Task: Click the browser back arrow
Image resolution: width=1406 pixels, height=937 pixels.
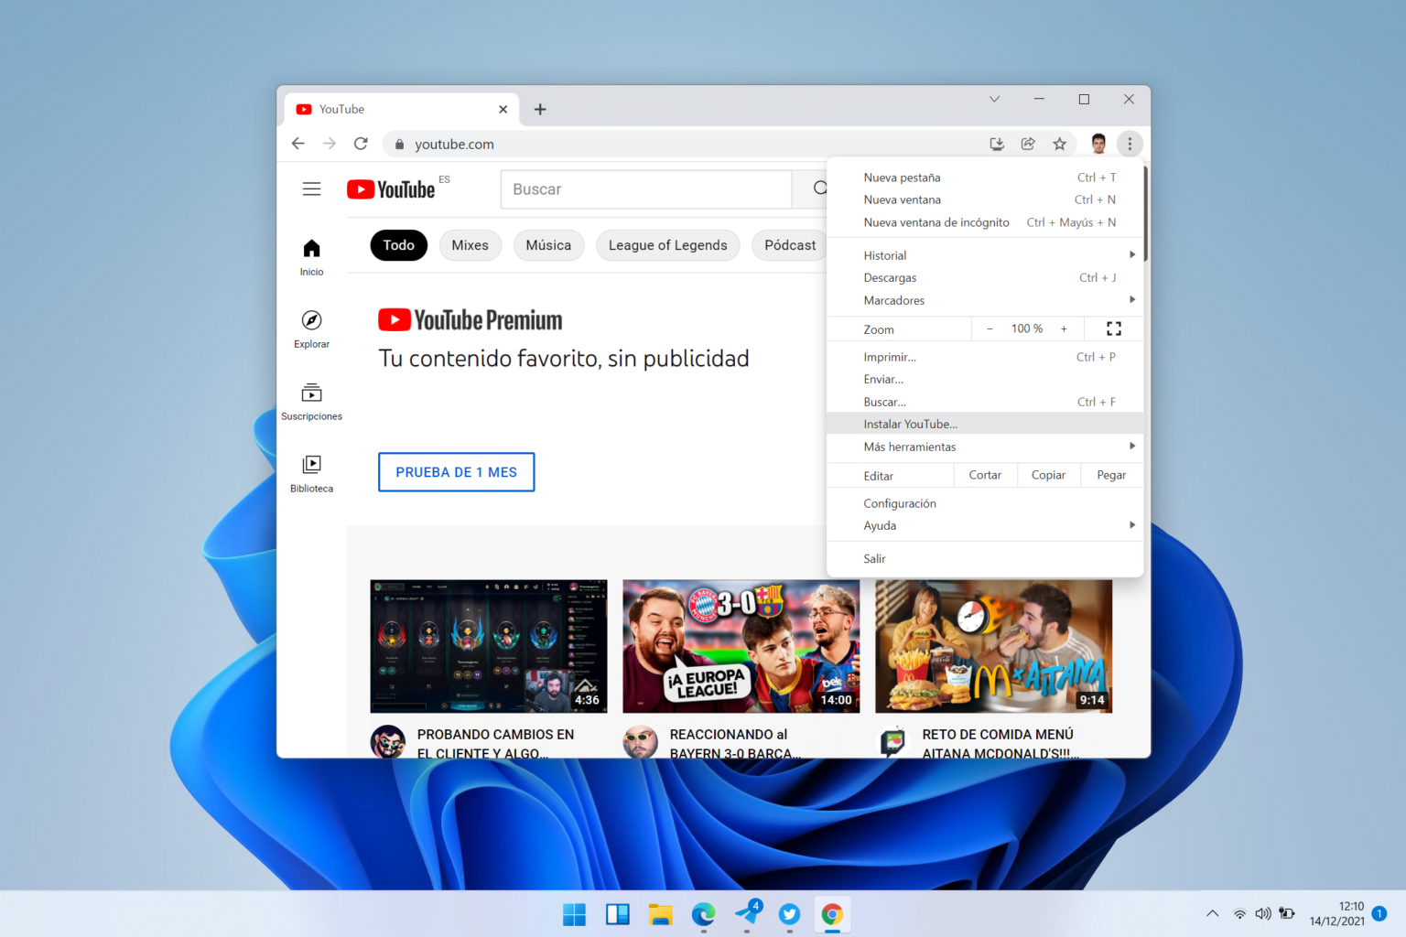Action: pos(298,144)
